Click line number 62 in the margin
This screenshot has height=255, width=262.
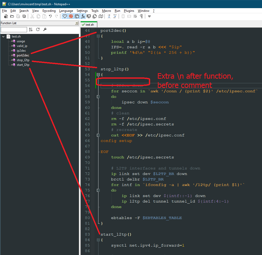(x=87, y=119)
